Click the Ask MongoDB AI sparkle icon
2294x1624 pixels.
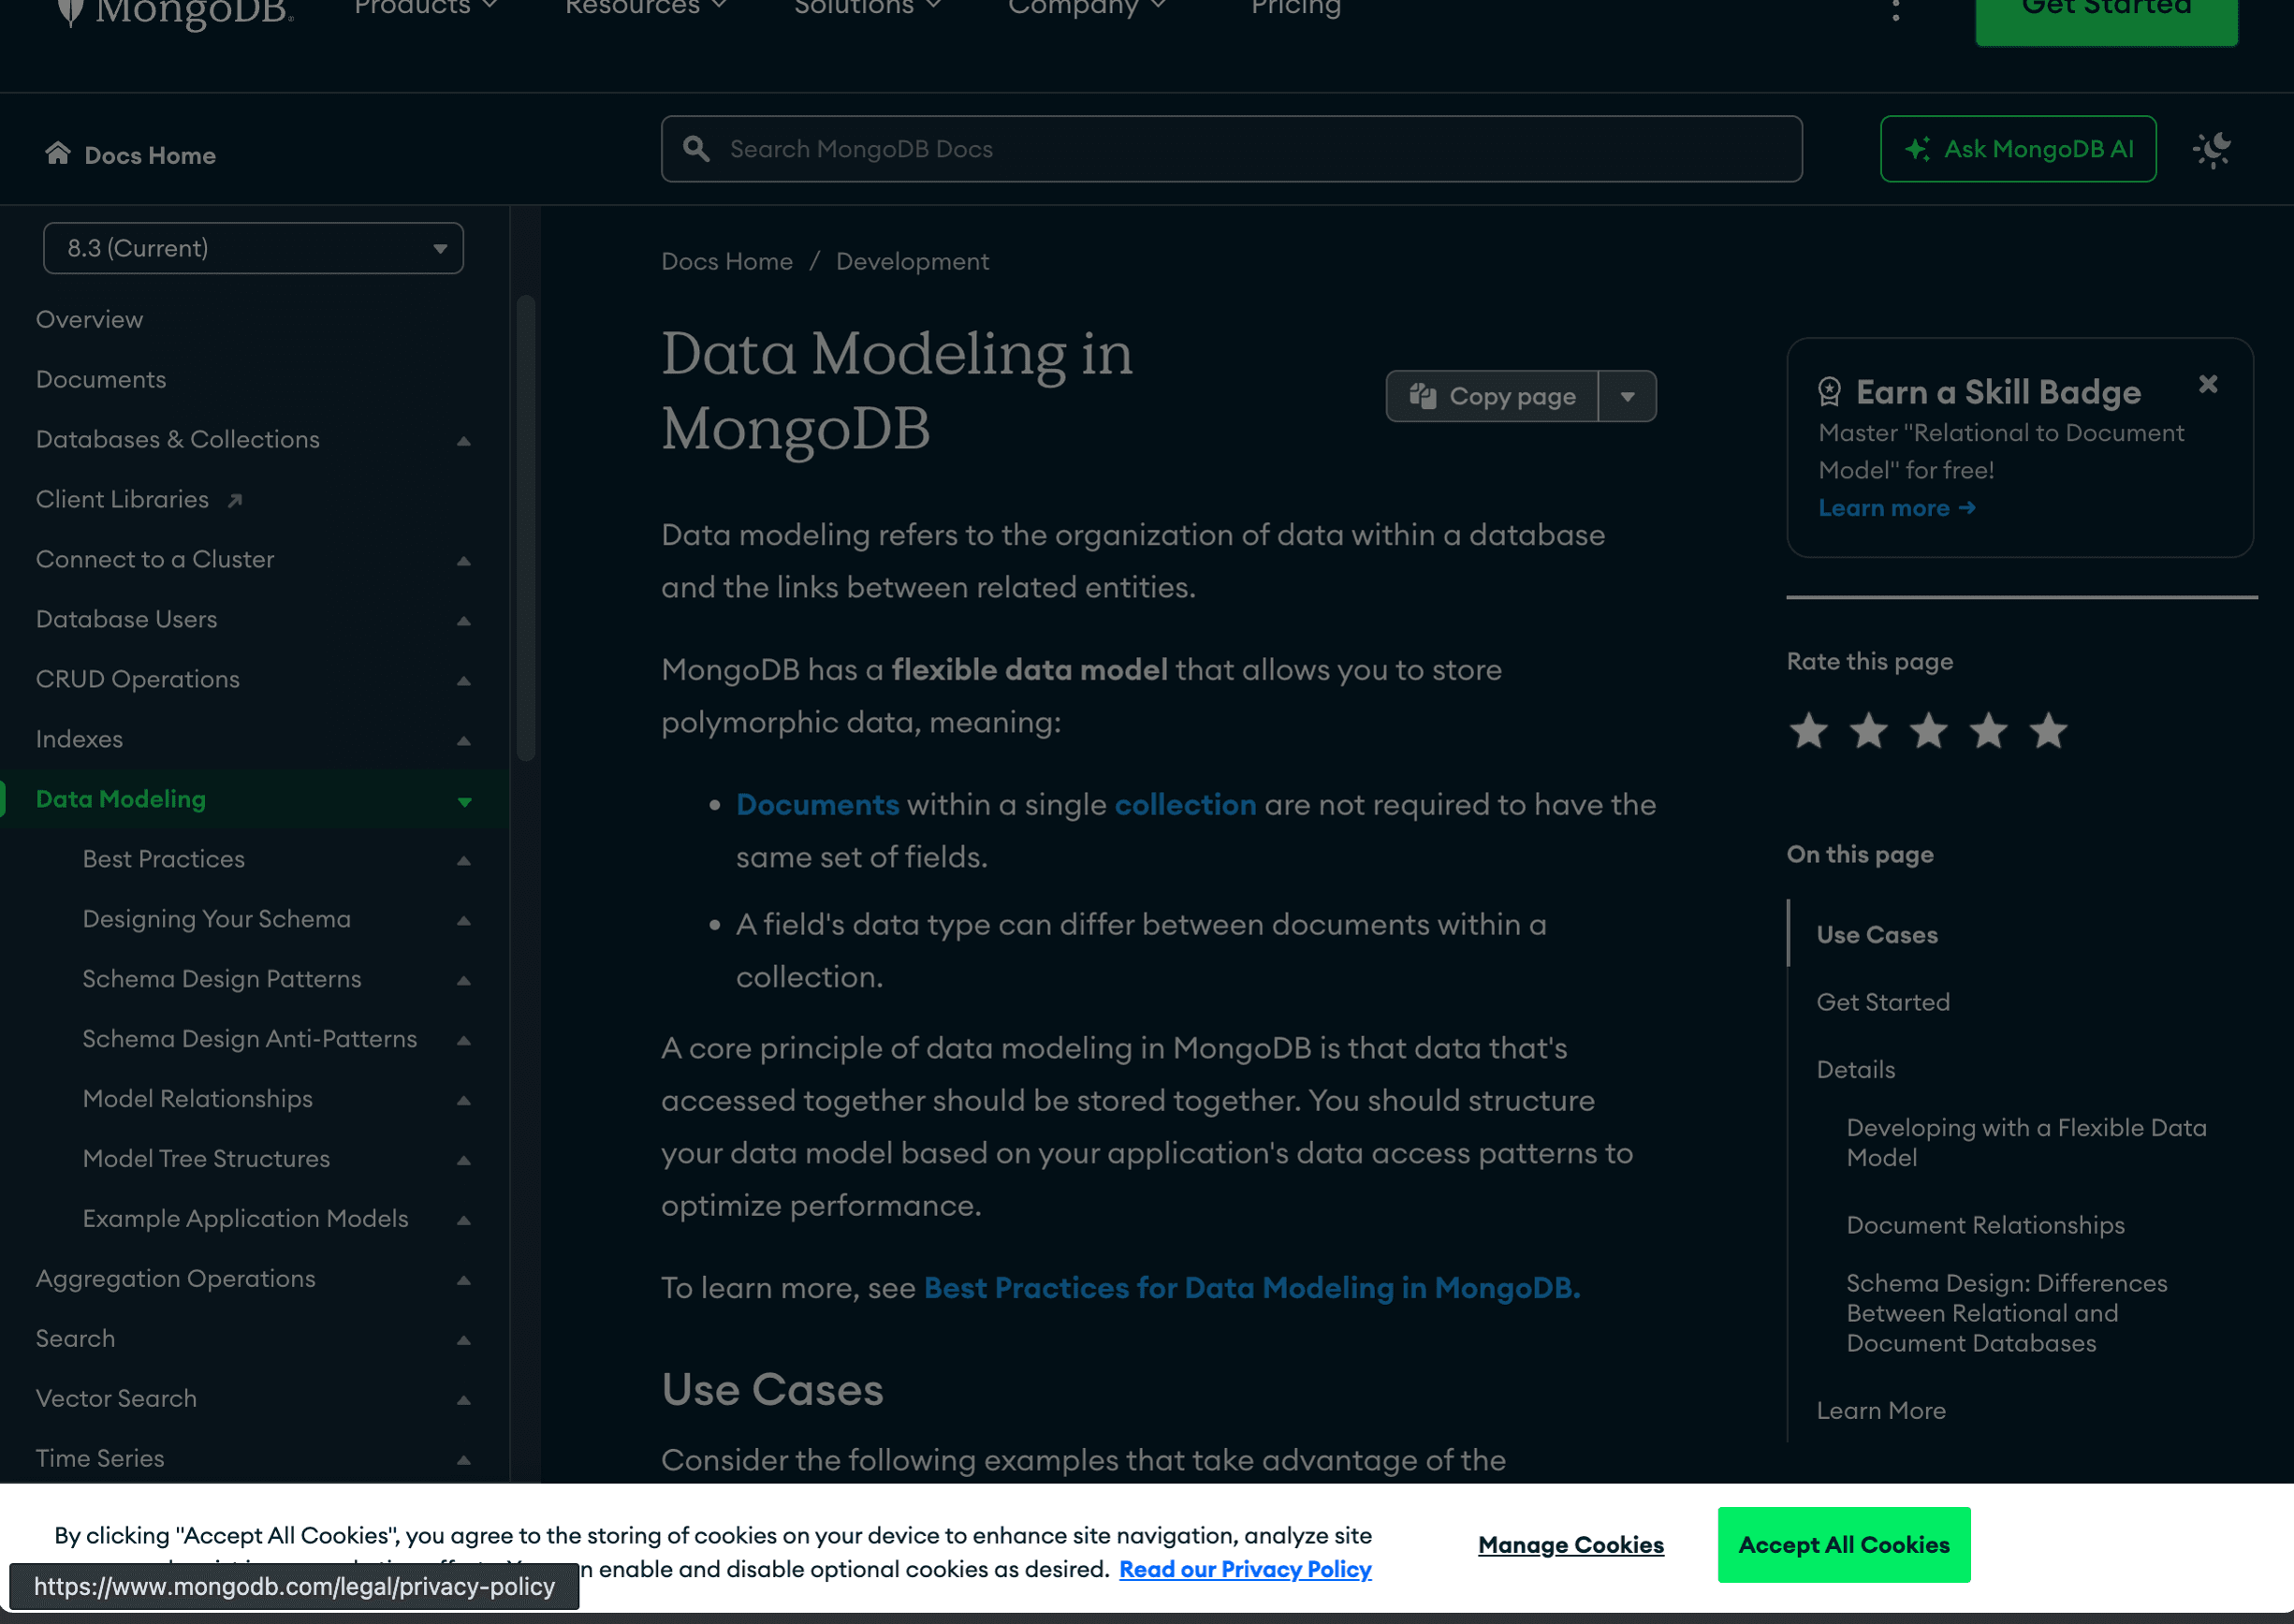point(1917,149)
